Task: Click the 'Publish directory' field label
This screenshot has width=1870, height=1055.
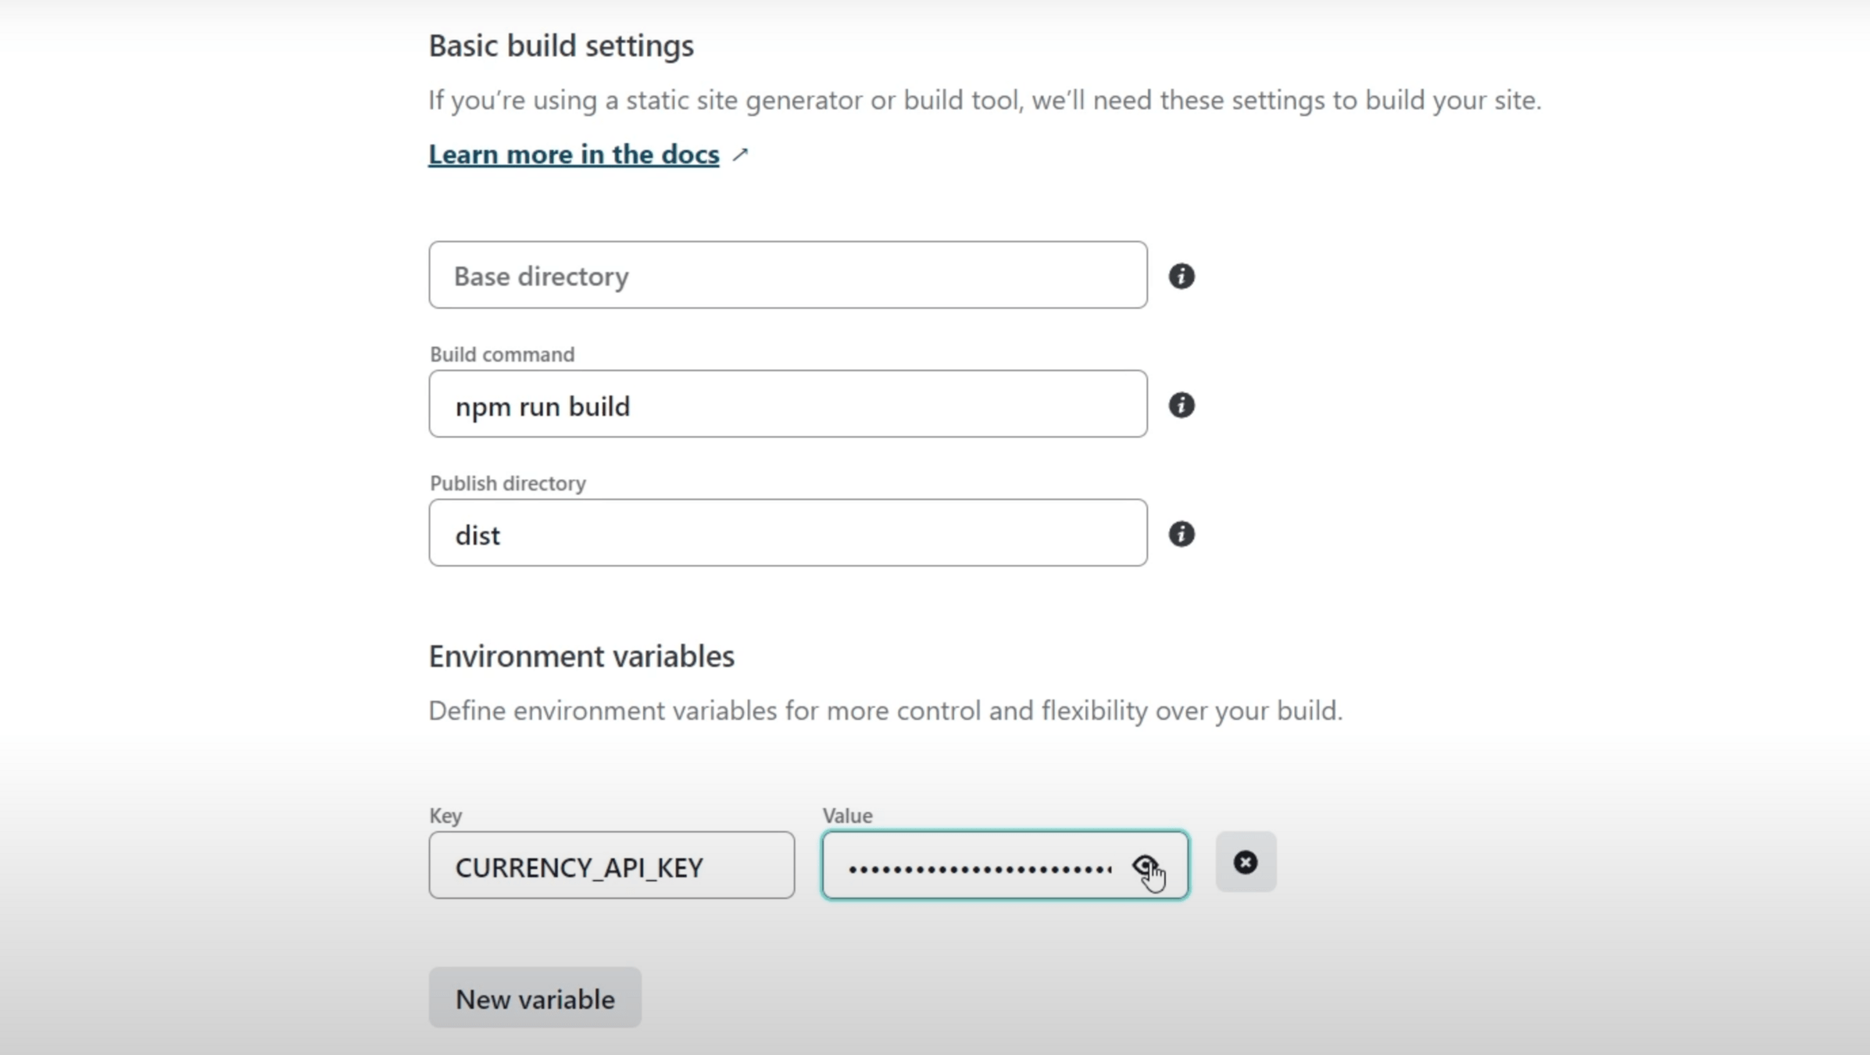Action: [x=507, y=484]
